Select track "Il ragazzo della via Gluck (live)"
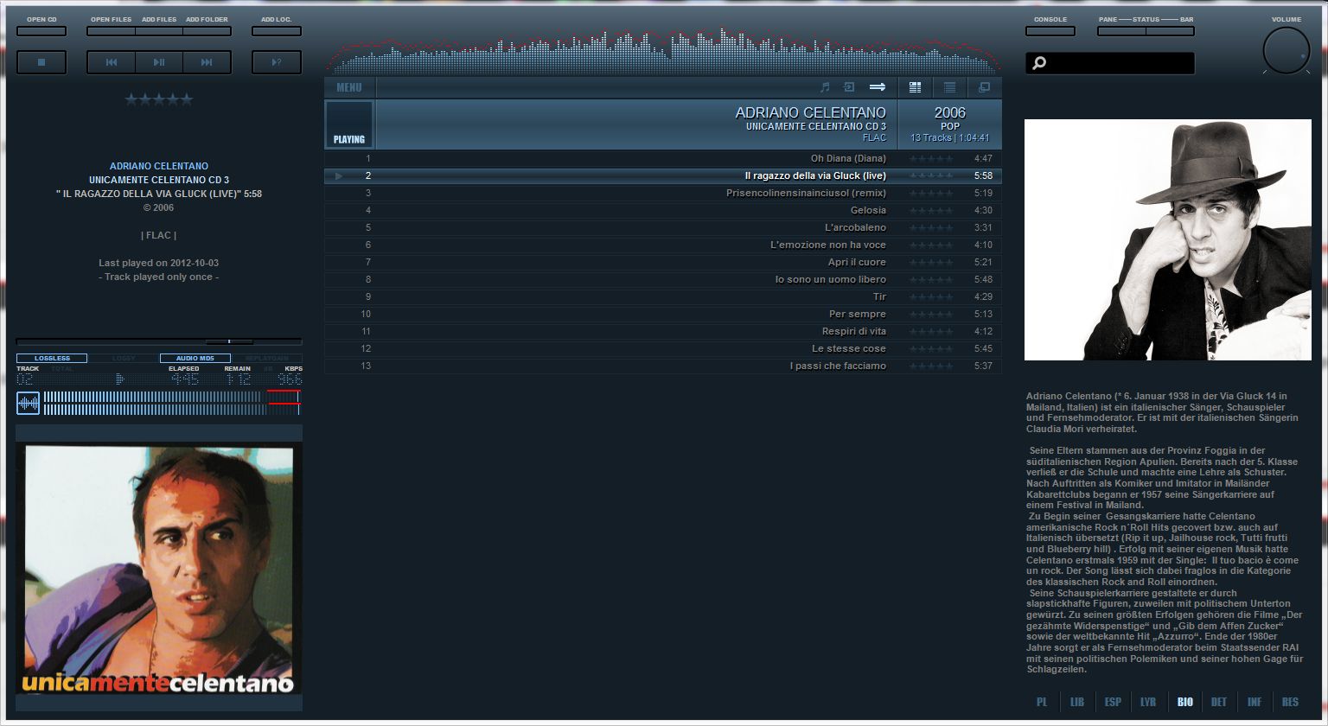1328x726 pixels. 663,176
